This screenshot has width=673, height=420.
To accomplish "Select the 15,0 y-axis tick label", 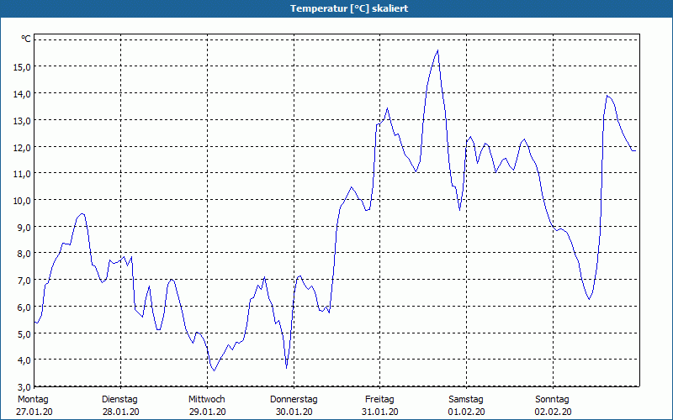I will coord(21,67).
